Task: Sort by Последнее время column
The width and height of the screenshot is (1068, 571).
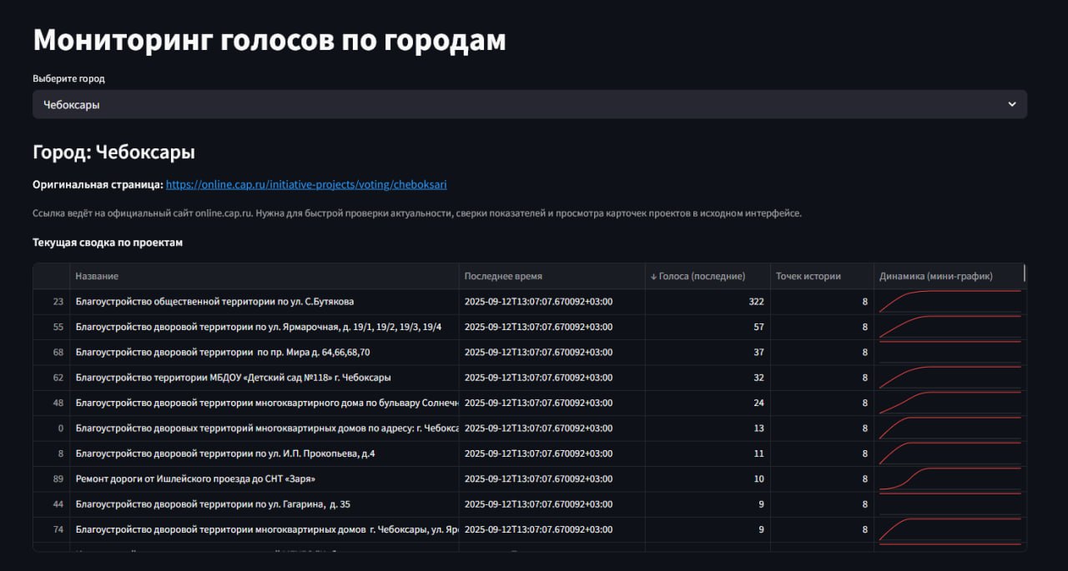Action: (502, 276)
